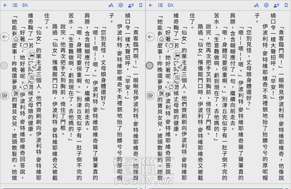Bookmark current page in left pane

141,5
